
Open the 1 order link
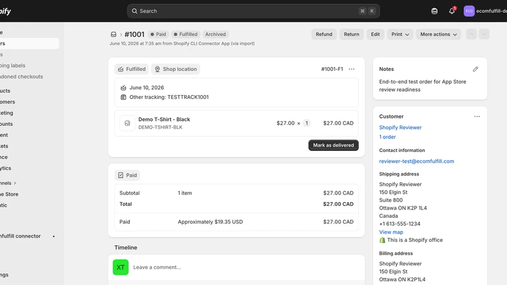tap(387, 137)
